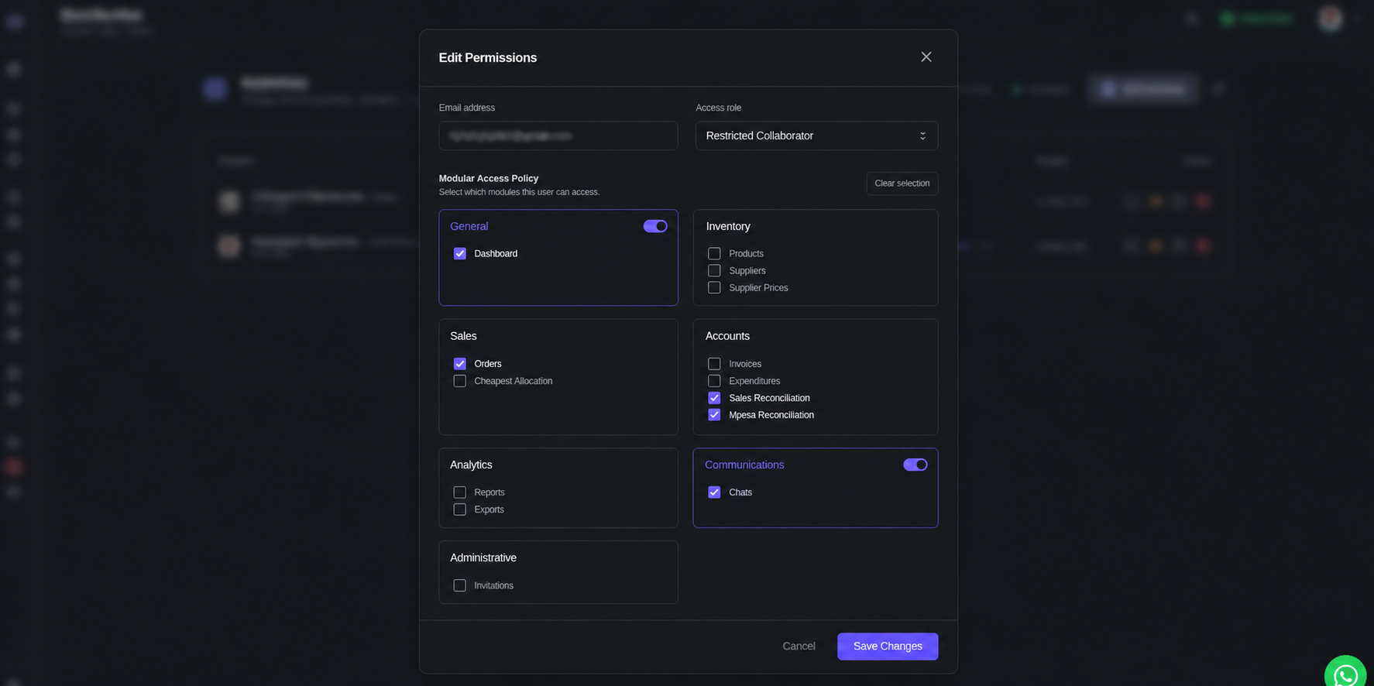Check the Suppliers checkbox
This screenshot has width=1374, height=686.
pyautogui.click(x=714, y=270)
